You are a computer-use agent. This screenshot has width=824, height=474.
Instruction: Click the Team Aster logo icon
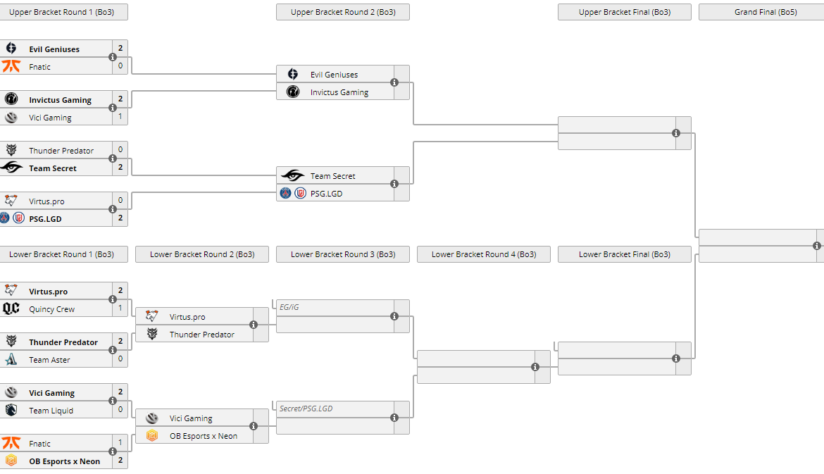[11, 359]
